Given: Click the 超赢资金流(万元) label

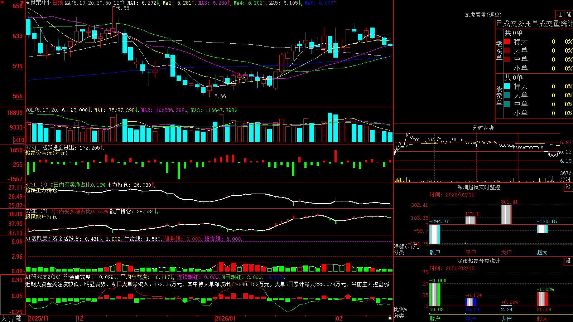Looking at the screenshot, I should click(x=46, y=153).
